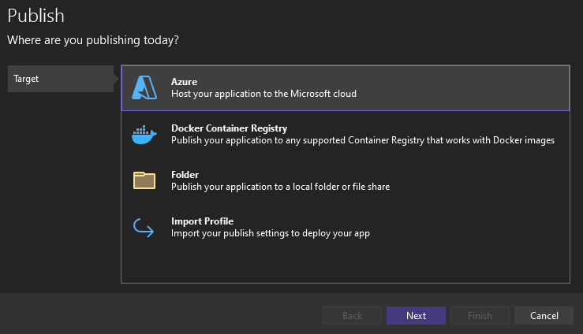This screenshot has height=334, width=583.
Task: Choose the Folder publish target title
Action: (x=185, y=174)
